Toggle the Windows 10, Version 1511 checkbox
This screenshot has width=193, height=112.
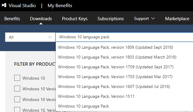[17, 110]
